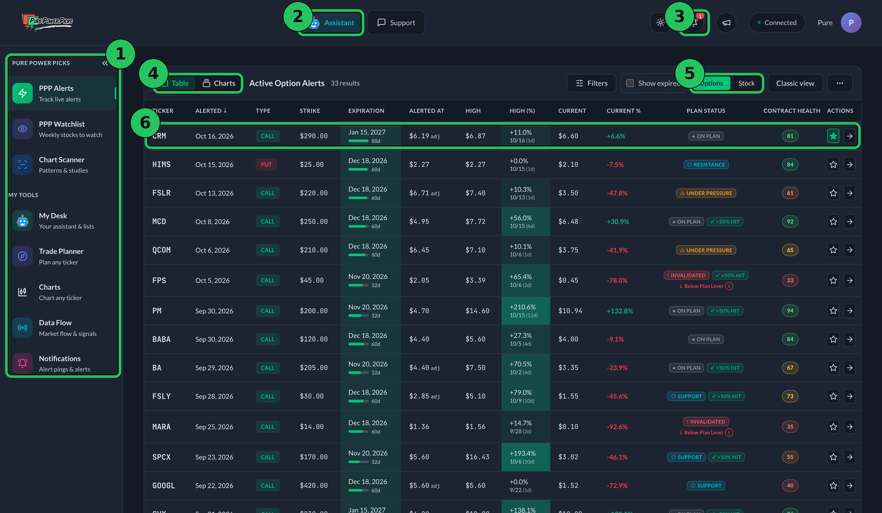882x513 pixels.
Task: Favorite the HIMS alert star
Action: coord(833,165)
